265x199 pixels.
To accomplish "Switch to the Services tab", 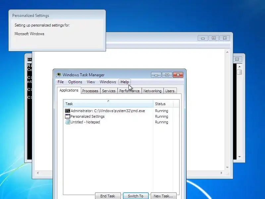I will 109,91.
